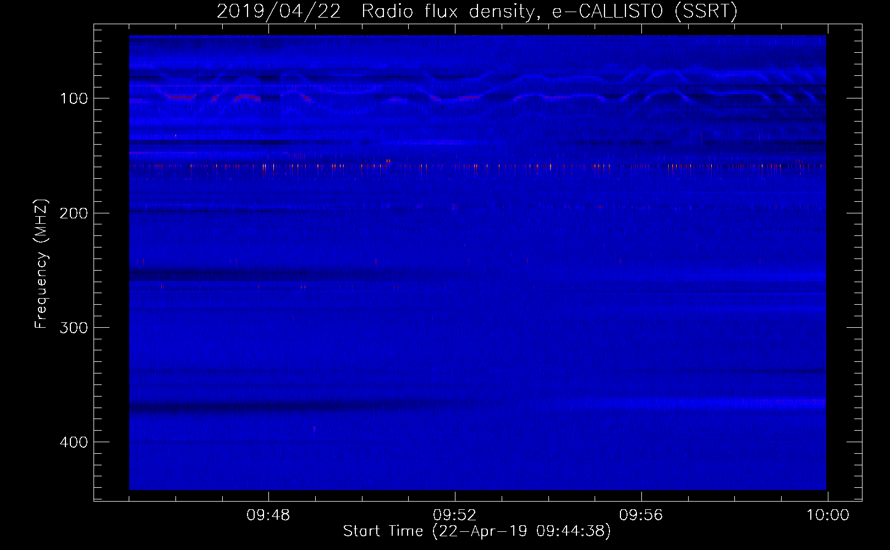
Task: Click the '09:52' time axis label
Action: point(454,515)
